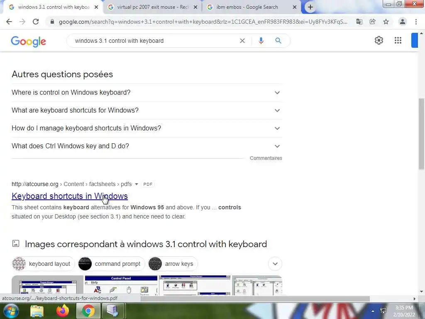The image size is (425, 319).
Task: Open the translate page icon
Action: 359,22
